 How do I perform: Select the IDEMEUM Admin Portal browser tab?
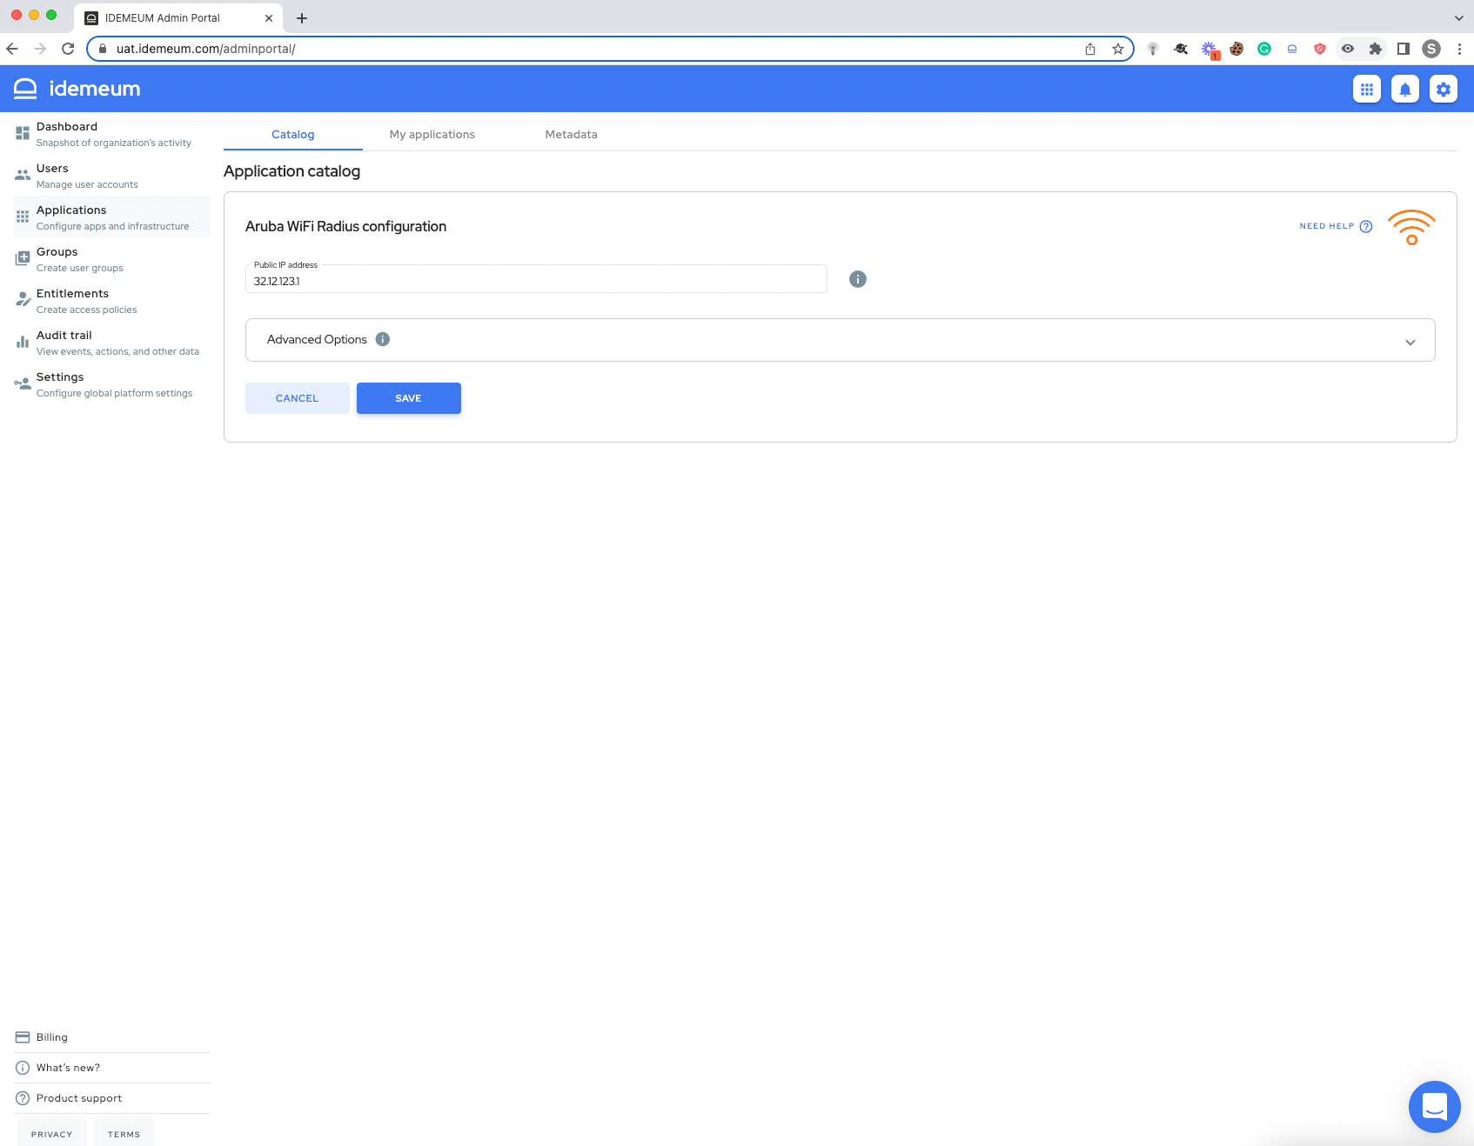[x=178, y=18]
